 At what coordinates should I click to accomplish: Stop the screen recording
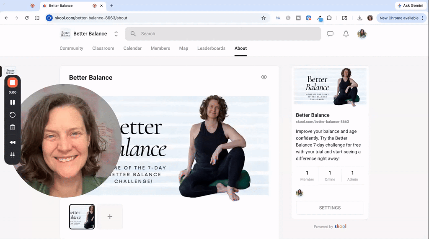point(12,83)
